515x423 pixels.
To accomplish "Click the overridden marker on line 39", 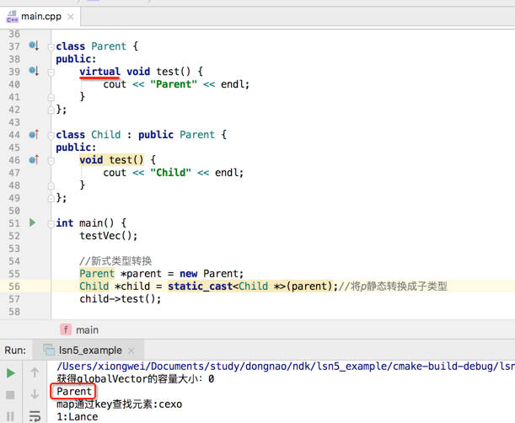I will (x=34, y=71).
